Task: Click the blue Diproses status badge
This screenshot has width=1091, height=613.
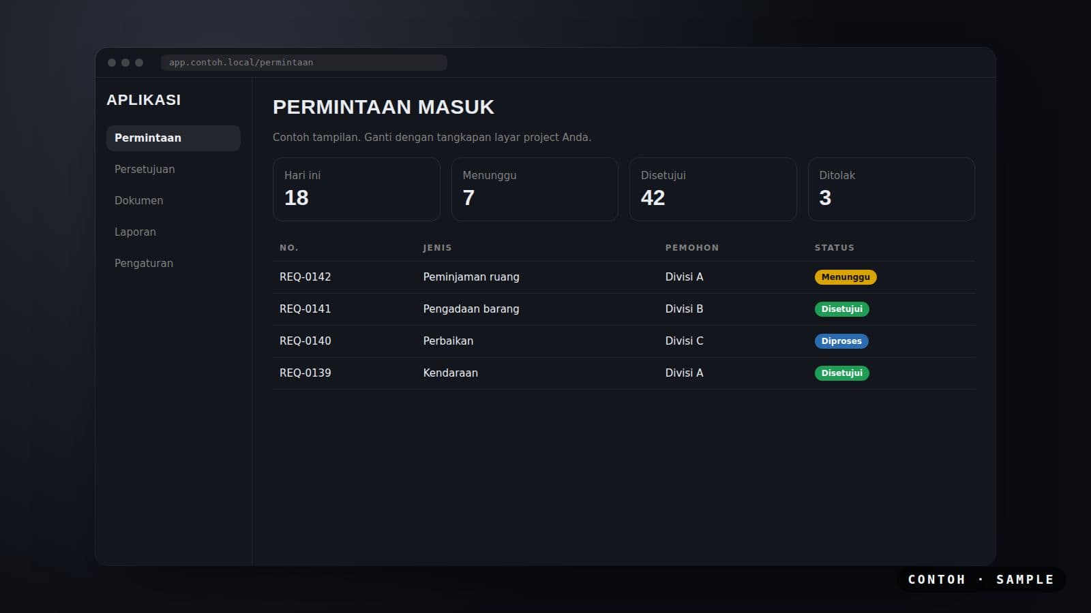Action: [x=841, y=341]
